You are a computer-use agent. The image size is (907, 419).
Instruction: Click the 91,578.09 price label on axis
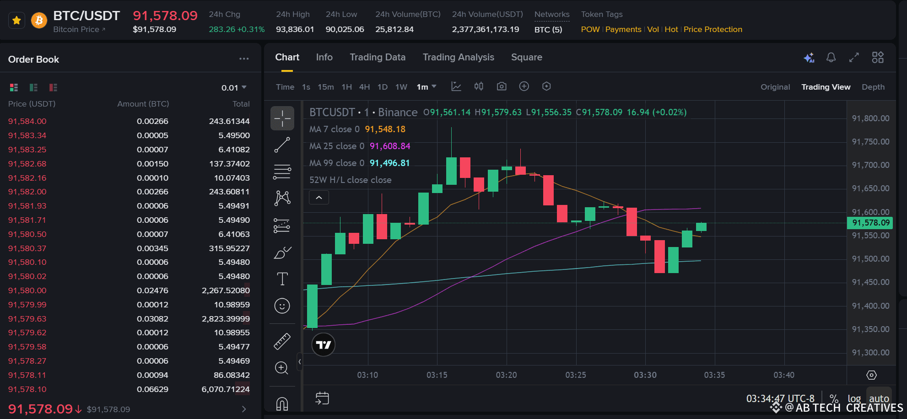pyautogui.click(x=870, y=223)
